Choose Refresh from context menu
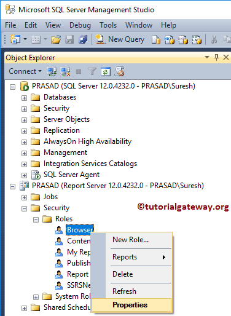This screenshot has height=316, width=231. (x=131, y=291)
